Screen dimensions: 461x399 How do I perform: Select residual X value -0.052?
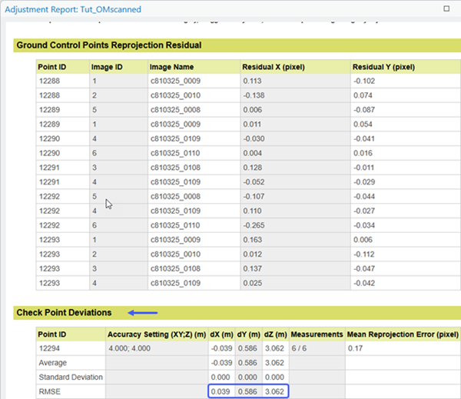[x=254, y=182]
